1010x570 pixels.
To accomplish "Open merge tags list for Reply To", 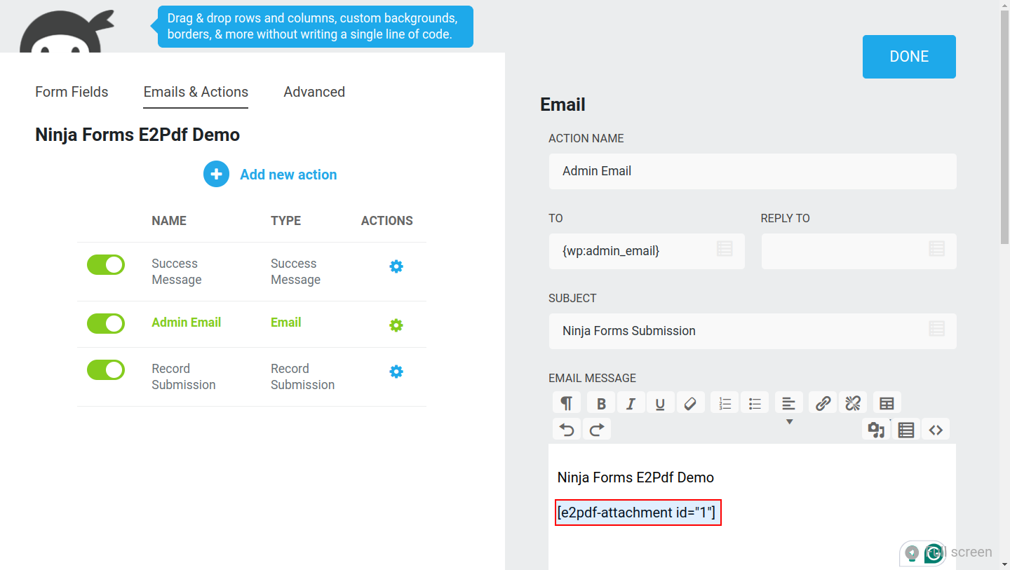I will click(936, 248).
